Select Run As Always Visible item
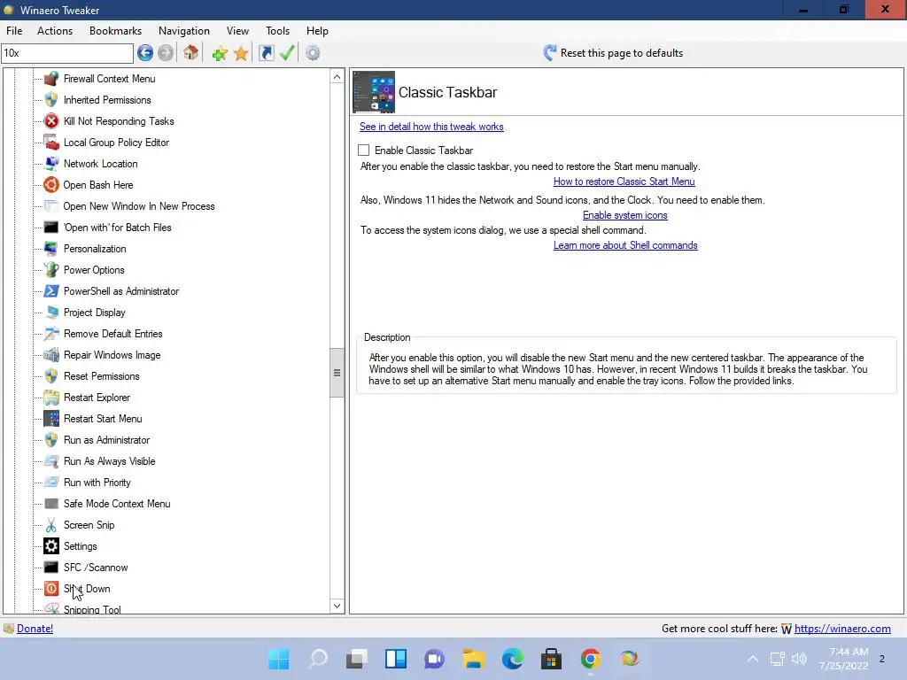This screenshot has width=907, height=680. (109, 461)
